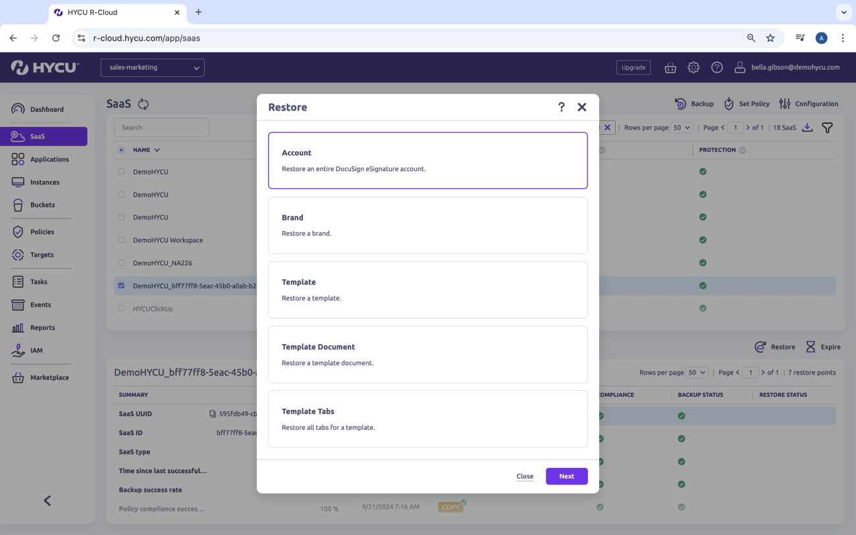Open the Rows per page 50 dropdown
Screen dimensions: 856x535
(682, 127)
